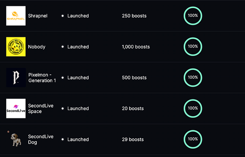Open the Shrapnel project name link
Image resolution: width=245 pixels, height=157 pixels.
point(38,16)
